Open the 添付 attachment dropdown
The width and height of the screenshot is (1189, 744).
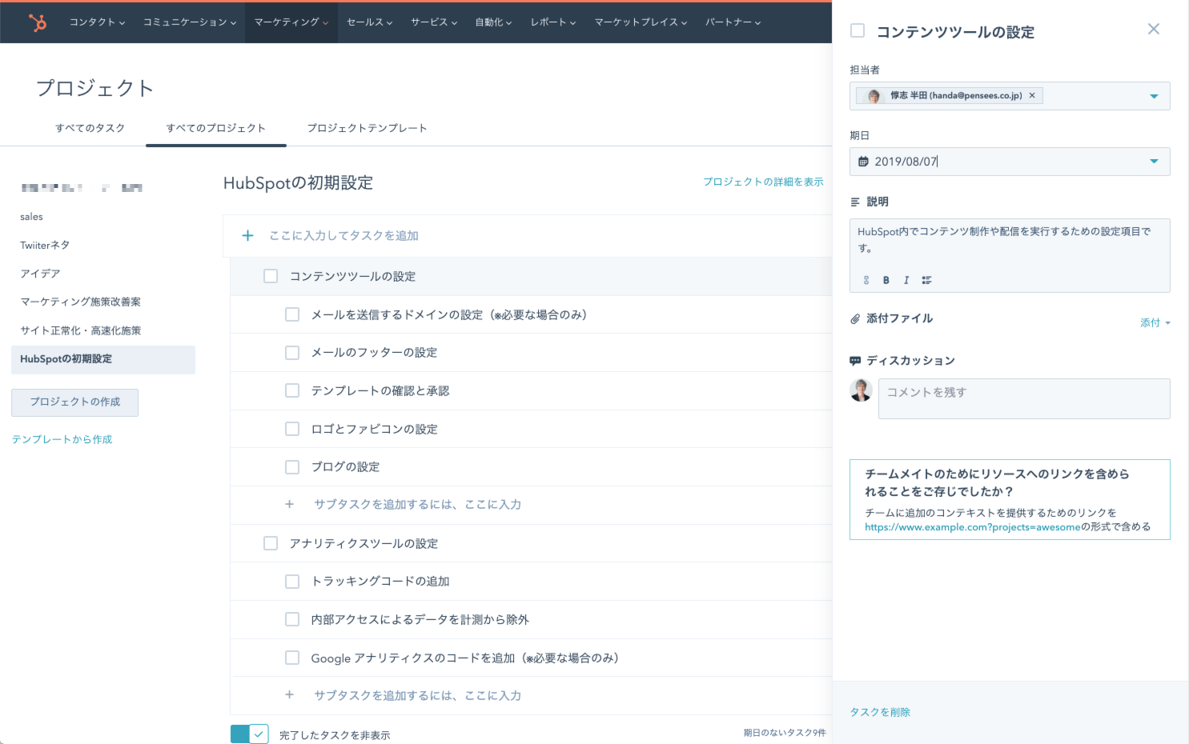pyautogui.click(x=1155, y=323)
